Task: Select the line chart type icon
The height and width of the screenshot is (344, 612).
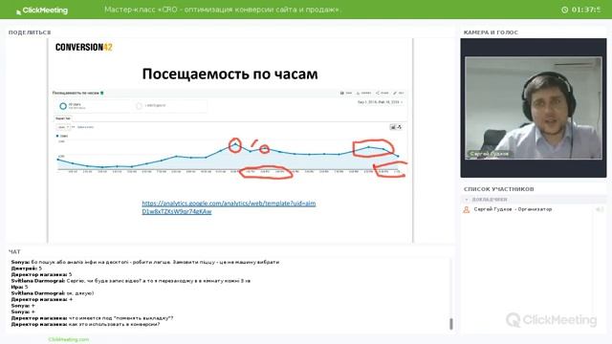Action: pyautogui.click(x=393, y=127)
